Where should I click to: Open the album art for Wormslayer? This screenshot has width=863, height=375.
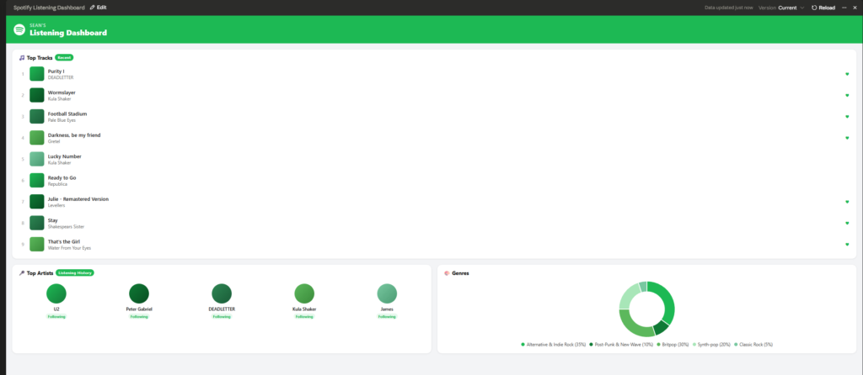click(x=37, y=95)
